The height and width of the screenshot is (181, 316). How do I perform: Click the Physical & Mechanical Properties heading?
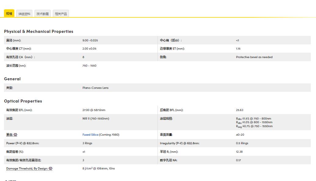coord(38,31)
